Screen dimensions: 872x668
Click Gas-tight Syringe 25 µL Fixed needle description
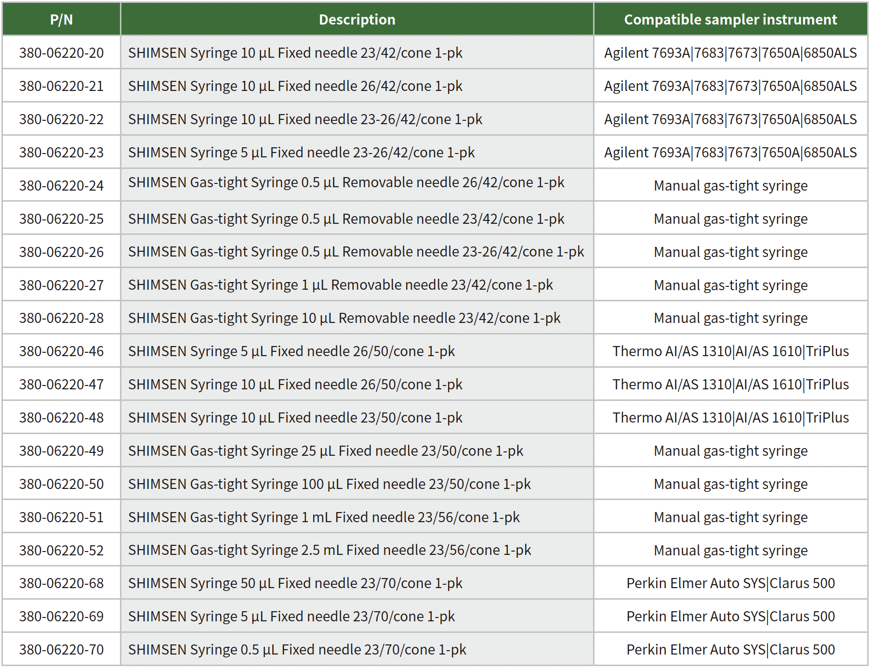[x=325, y=451]
